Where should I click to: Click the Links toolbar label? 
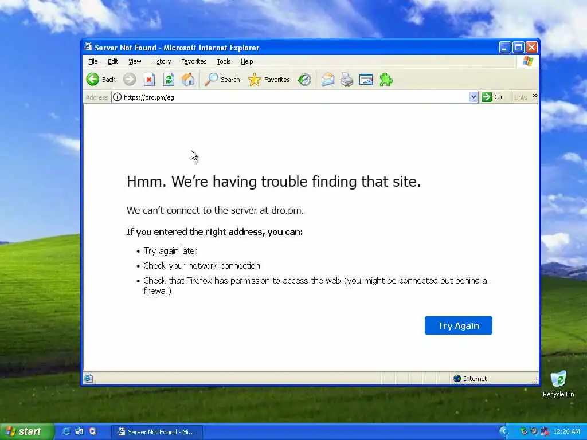(x=521, y=97)
